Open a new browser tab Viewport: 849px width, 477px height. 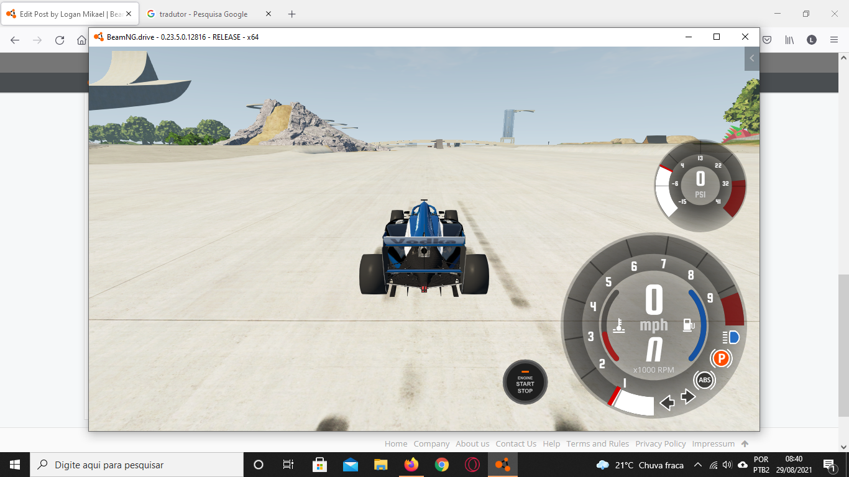[x=292, y=14]
